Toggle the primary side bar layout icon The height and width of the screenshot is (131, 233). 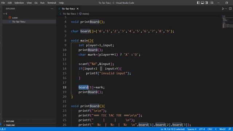click(x=198, y=3)
